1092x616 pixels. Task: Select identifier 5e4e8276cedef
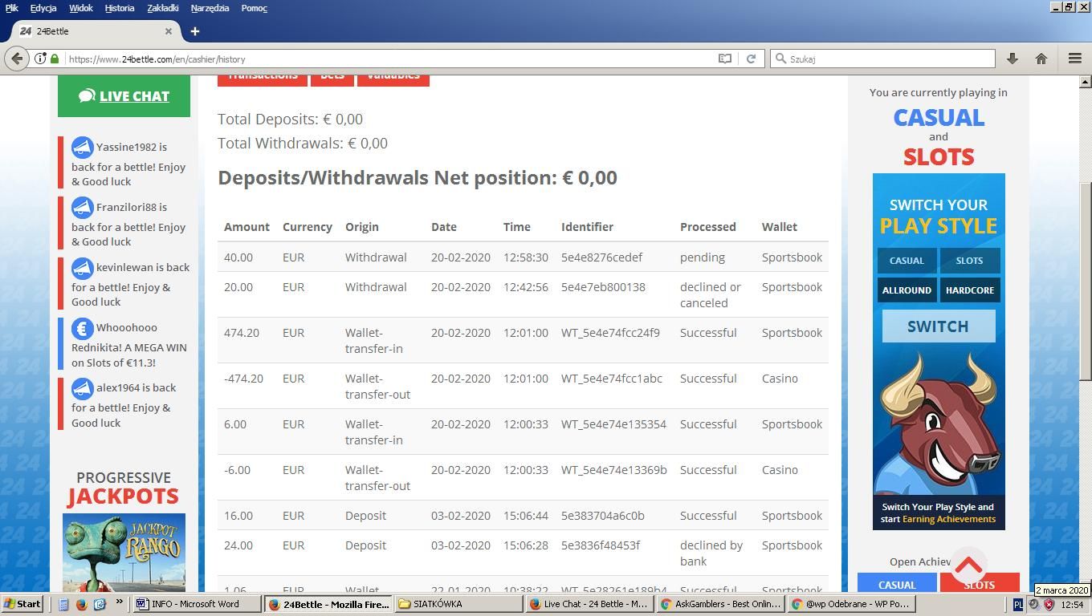point(601,257)
